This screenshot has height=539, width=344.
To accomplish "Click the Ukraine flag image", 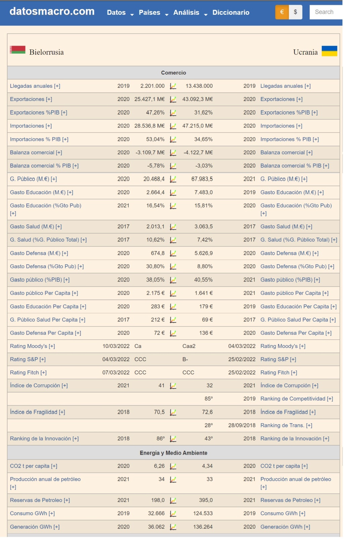I will (330, 51).
